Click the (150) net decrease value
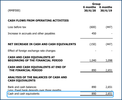Screen dimensions: 122x100 click(93, 44)
